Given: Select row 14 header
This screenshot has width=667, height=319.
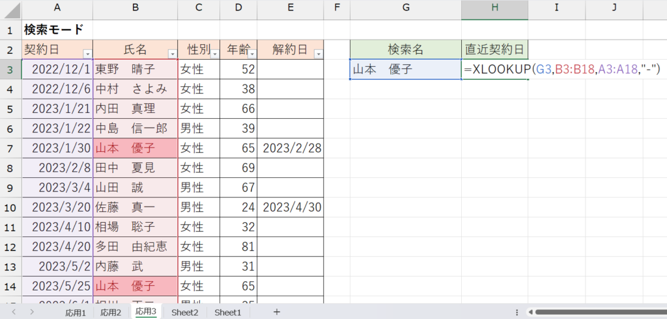Looking at the screenshot, I should [10, 287].
